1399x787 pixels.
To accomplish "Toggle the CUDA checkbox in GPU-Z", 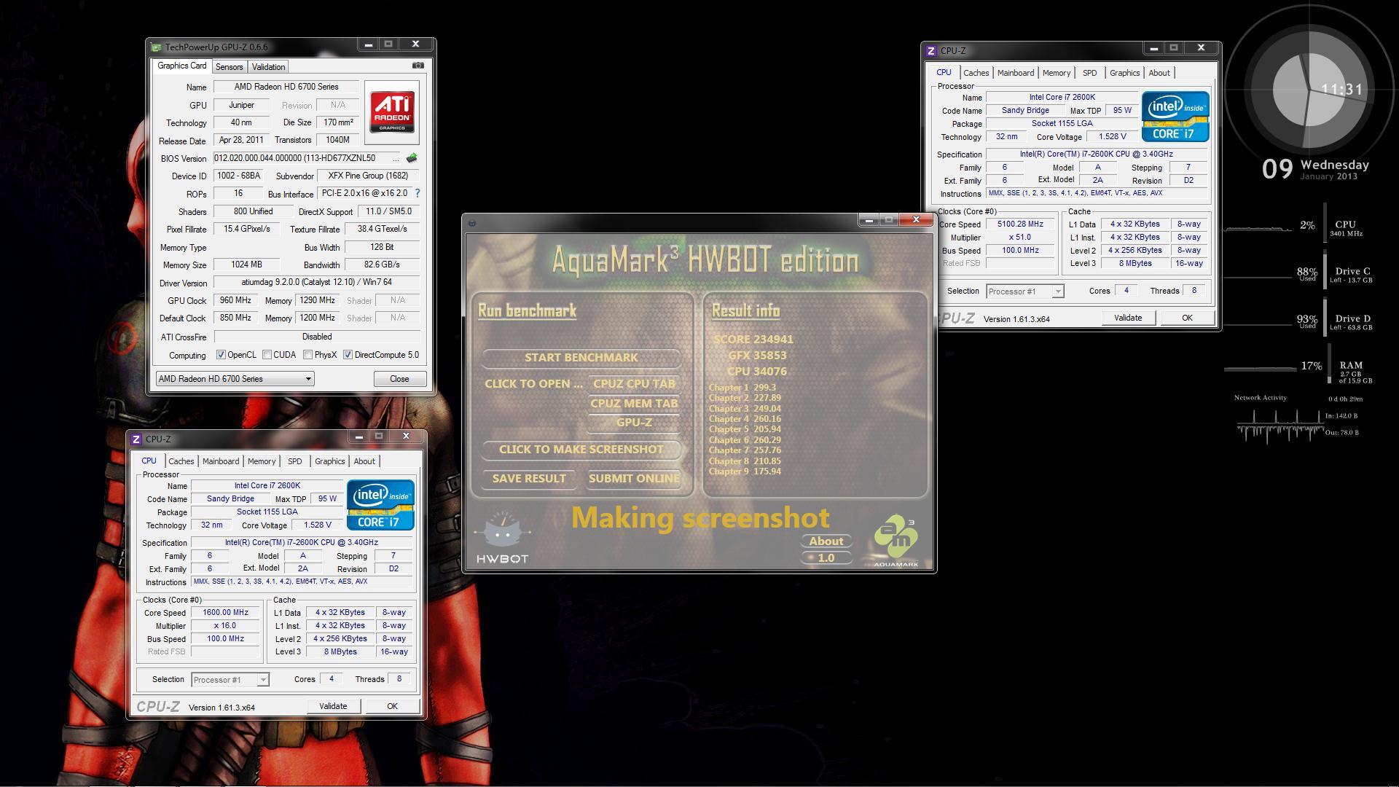I will coord(267,355).
